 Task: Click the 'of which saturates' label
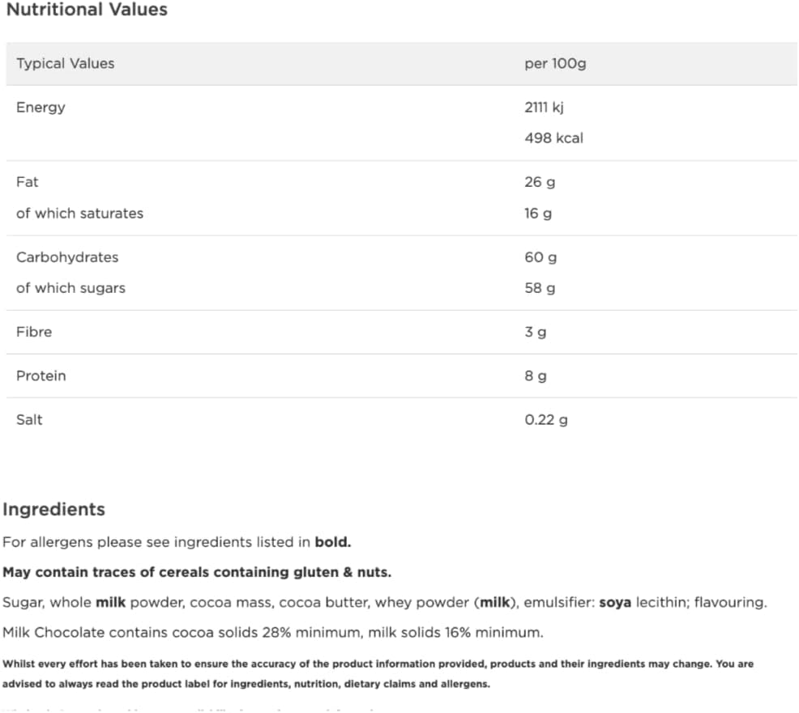pyautogui.click(x=79, y=214)
